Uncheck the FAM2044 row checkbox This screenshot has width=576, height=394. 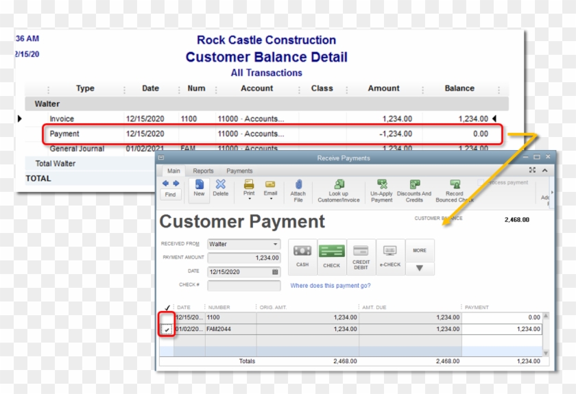167,330
